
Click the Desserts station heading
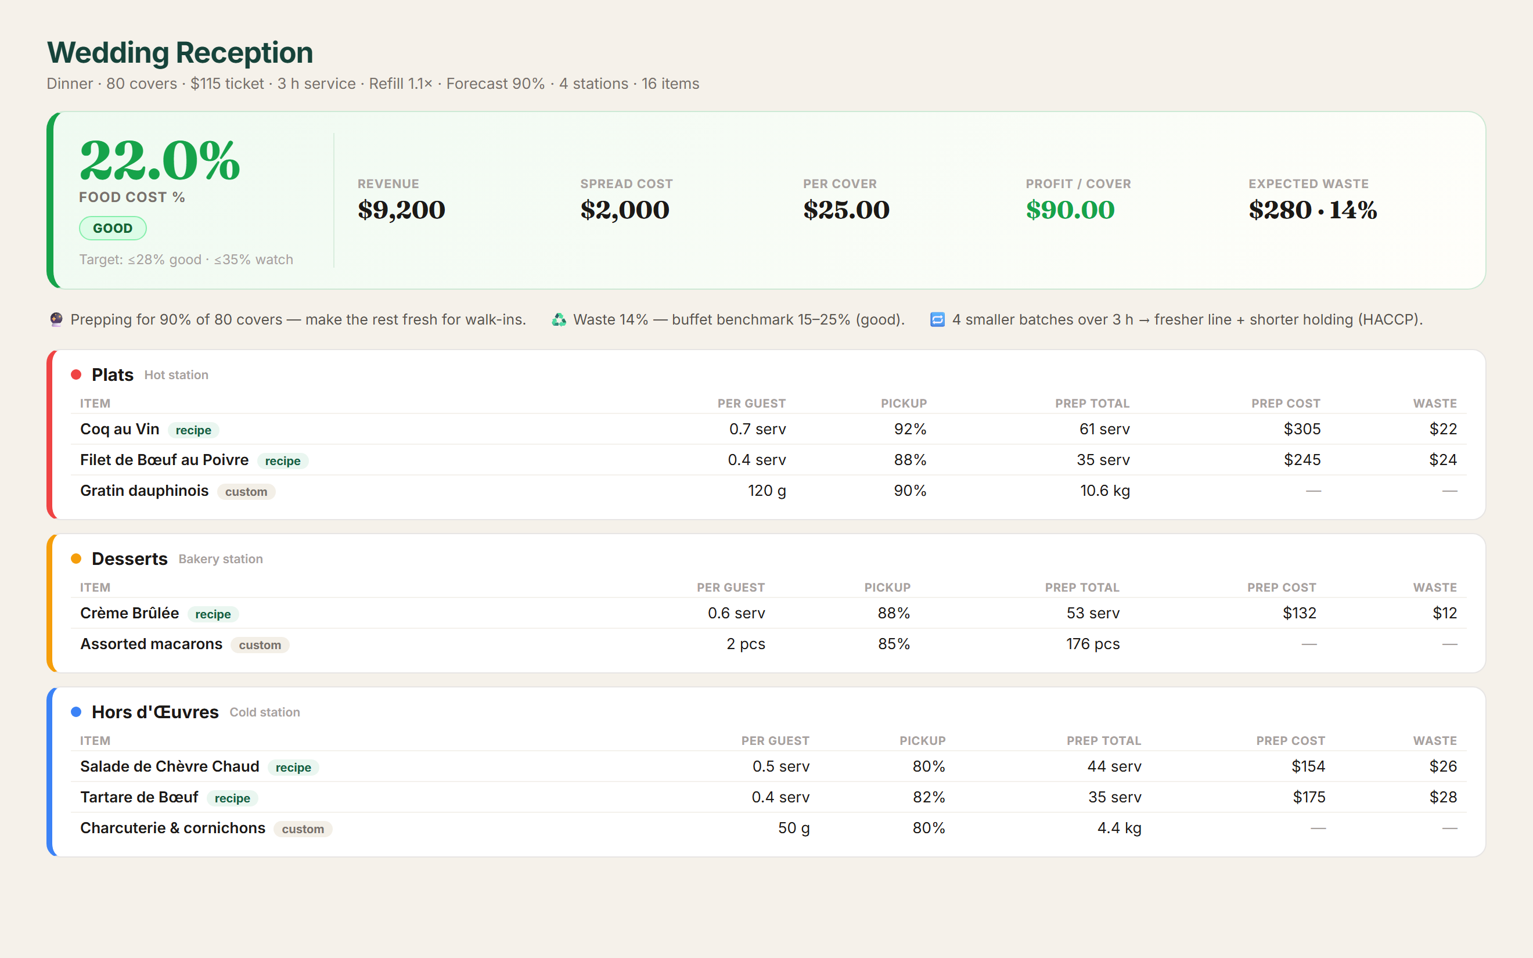click(x=129, y=558)
